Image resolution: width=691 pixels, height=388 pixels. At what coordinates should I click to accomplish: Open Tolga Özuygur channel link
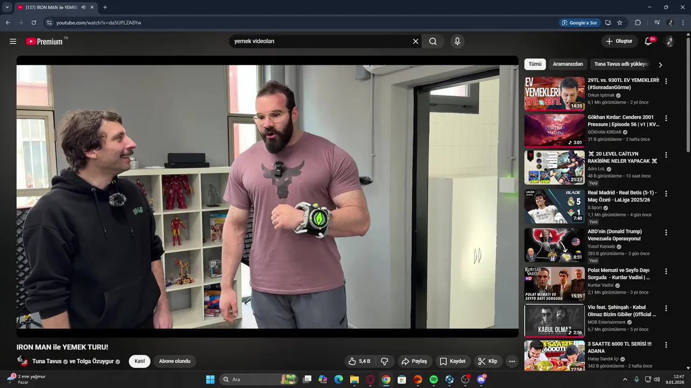(95, 361)
